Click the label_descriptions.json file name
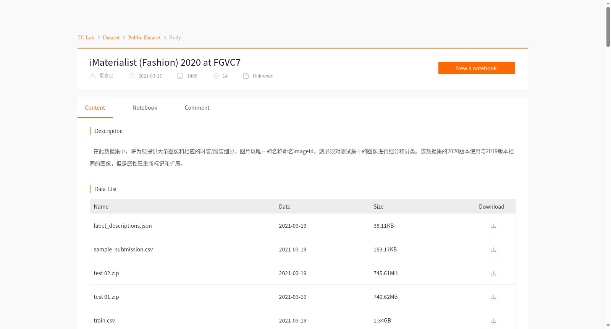The height and width of the screenshot is (329, 611). 123,226
